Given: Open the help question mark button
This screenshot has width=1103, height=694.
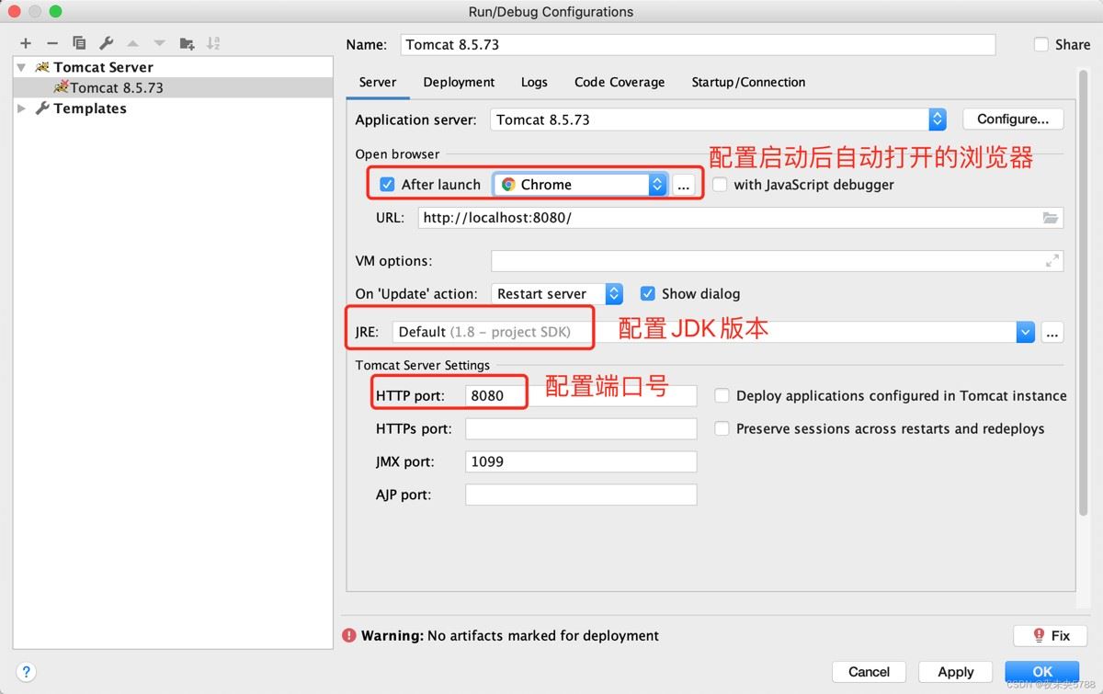Looking at the screenshot, I should (x=27, y=671).
